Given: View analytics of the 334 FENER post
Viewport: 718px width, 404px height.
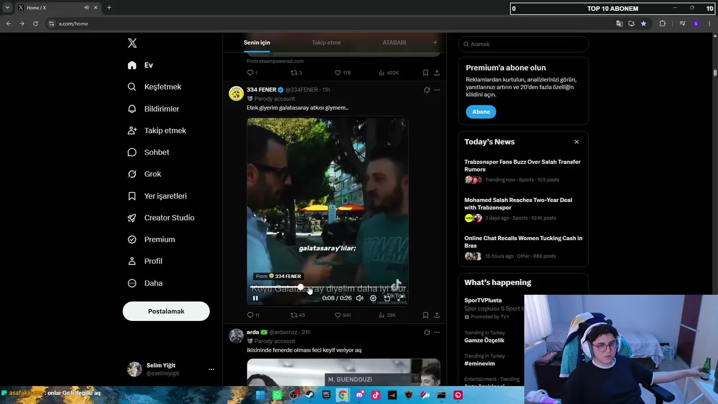Looking at the screenshot, I should click(387, 315).
